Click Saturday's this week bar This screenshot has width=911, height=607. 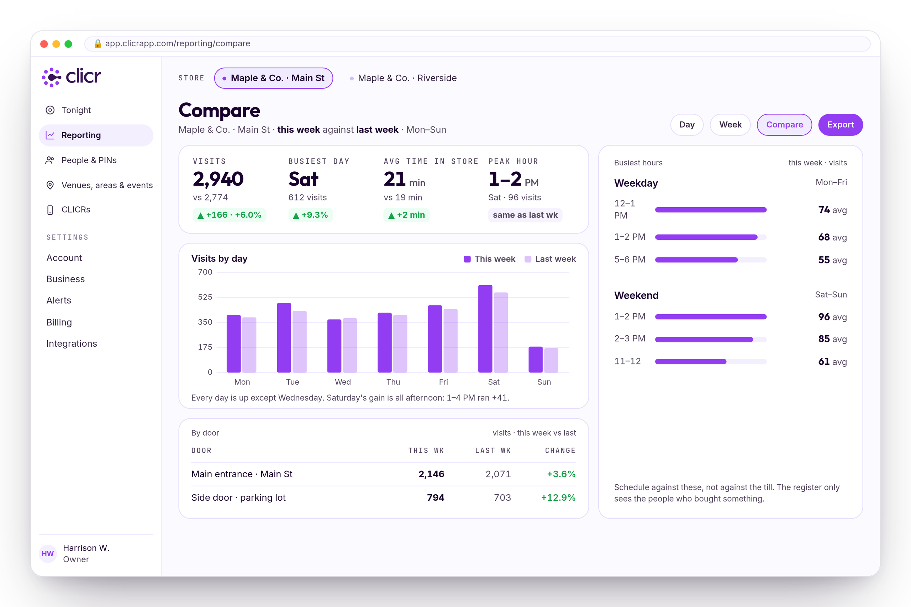485,329
